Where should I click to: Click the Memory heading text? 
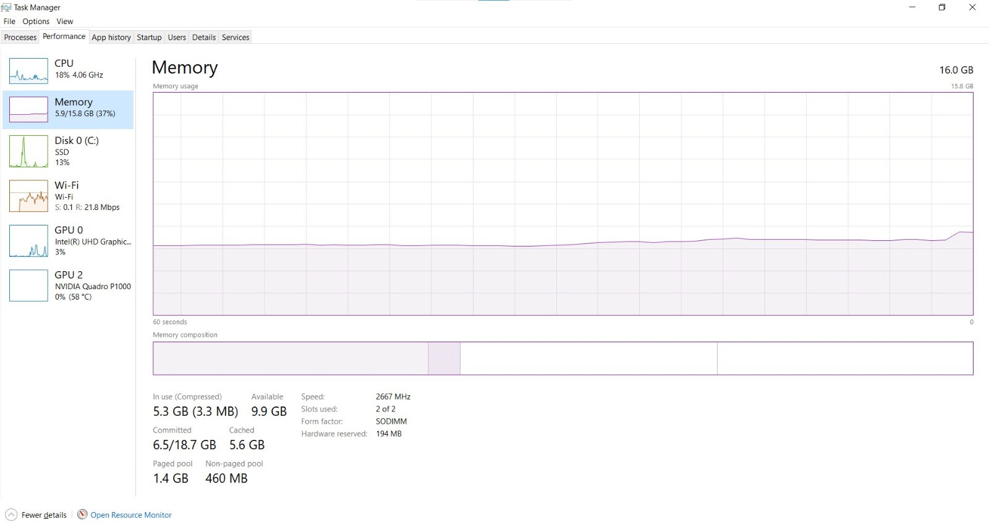pyautogui.click(x=185, y=67)
